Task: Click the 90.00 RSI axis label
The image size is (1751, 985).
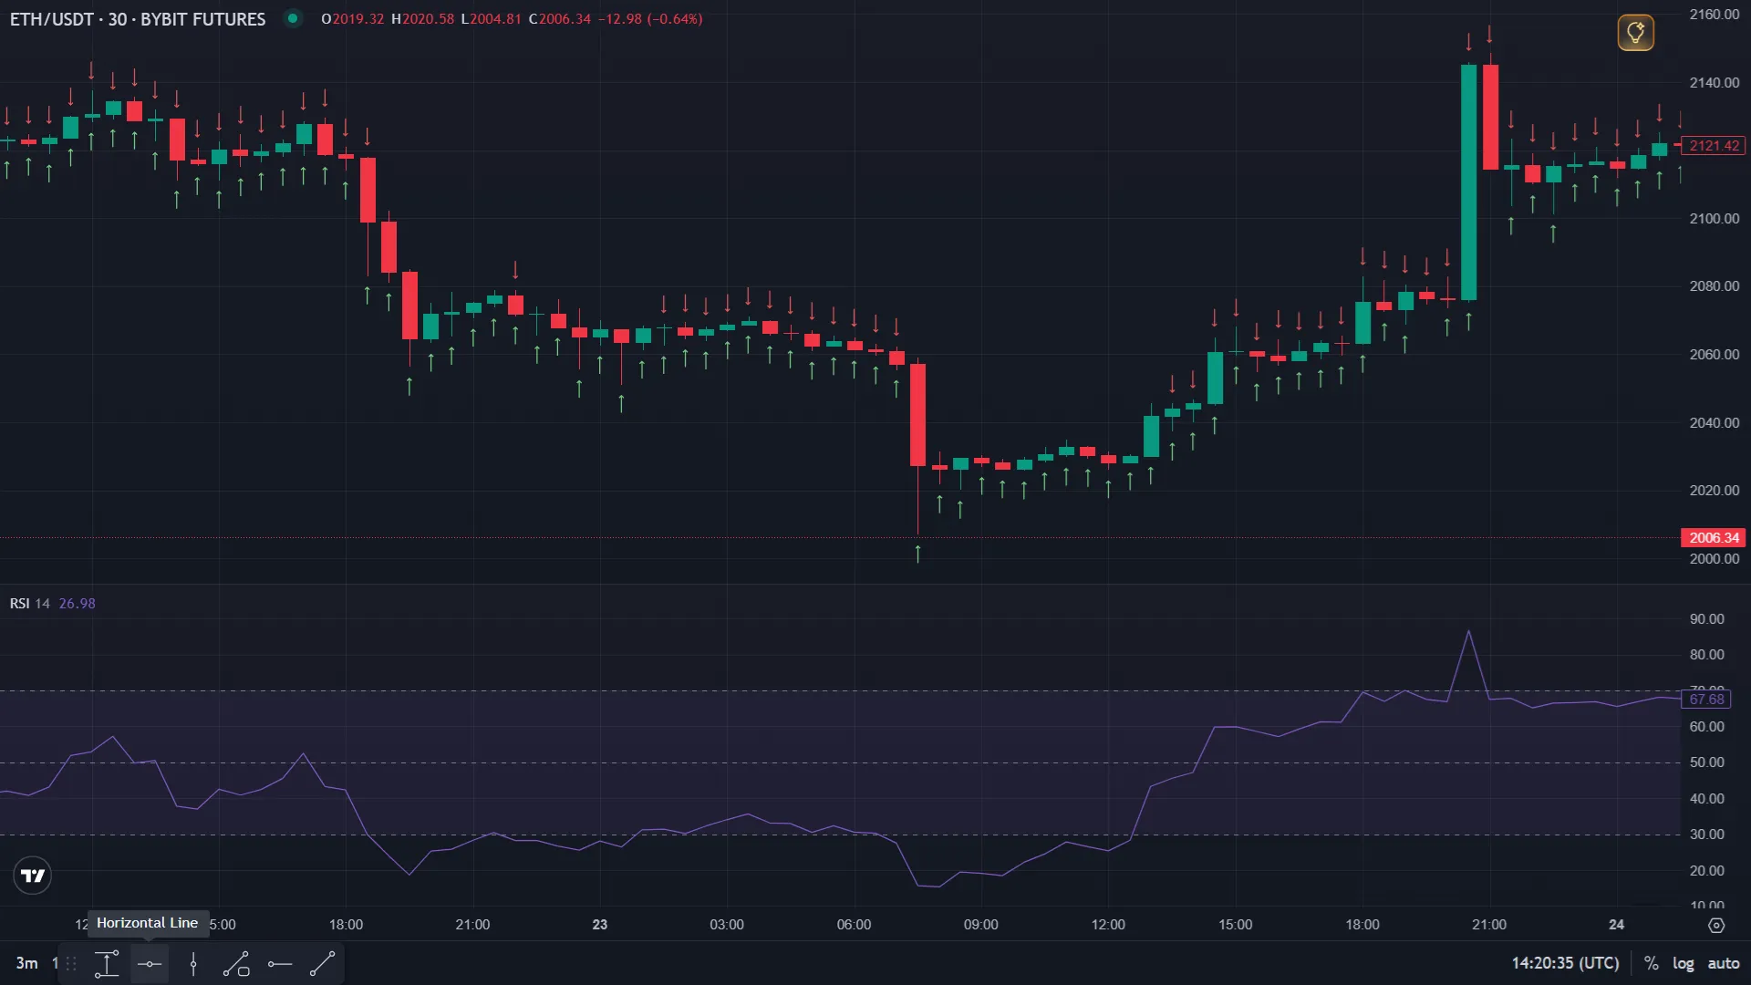Action: [x=1706, y=619]
